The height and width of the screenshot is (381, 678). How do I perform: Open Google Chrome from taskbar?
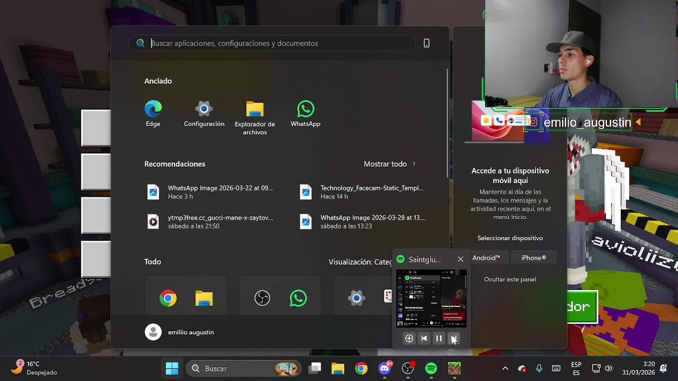click(361, 368)
